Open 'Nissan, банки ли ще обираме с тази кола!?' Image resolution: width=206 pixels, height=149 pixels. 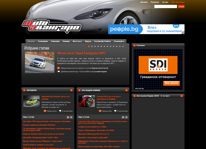click(x=43, y=141)
